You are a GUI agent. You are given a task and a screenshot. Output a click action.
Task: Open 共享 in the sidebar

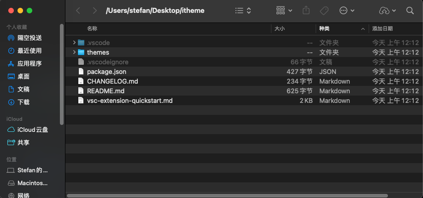(23, 142)
